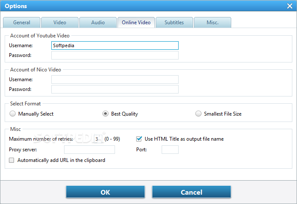The height and width of the screenshot is (204, 297).
Task: Click the Nico Video Username field
Action: [115, 79]
